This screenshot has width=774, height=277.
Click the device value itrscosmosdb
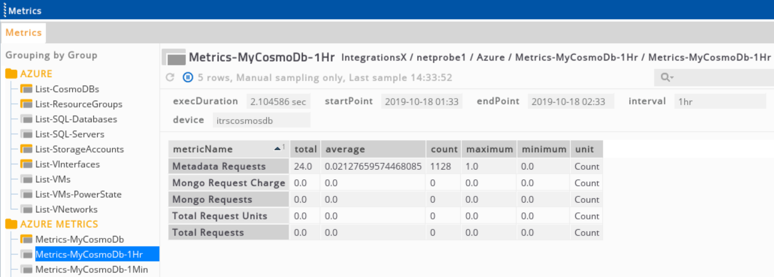(262, 120)
